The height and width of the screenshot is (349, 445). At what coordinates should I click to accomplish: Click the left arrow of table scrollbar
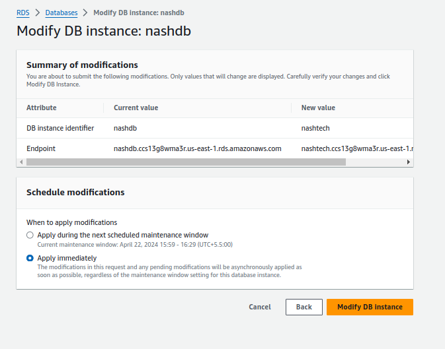(x=20, y=162)
